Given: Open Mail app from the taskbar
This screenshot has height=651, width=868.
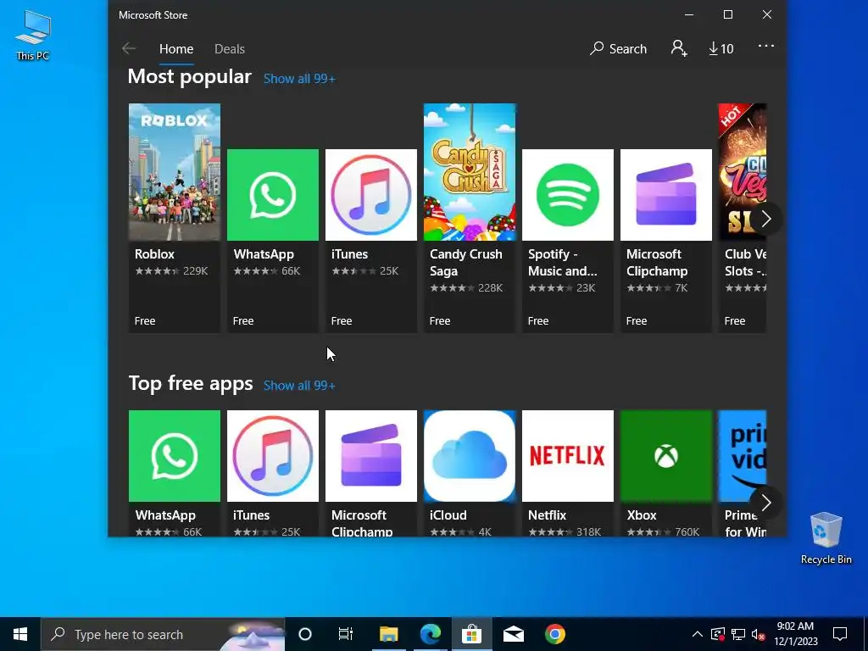Looking at the screenshot, I should (513, 634).
